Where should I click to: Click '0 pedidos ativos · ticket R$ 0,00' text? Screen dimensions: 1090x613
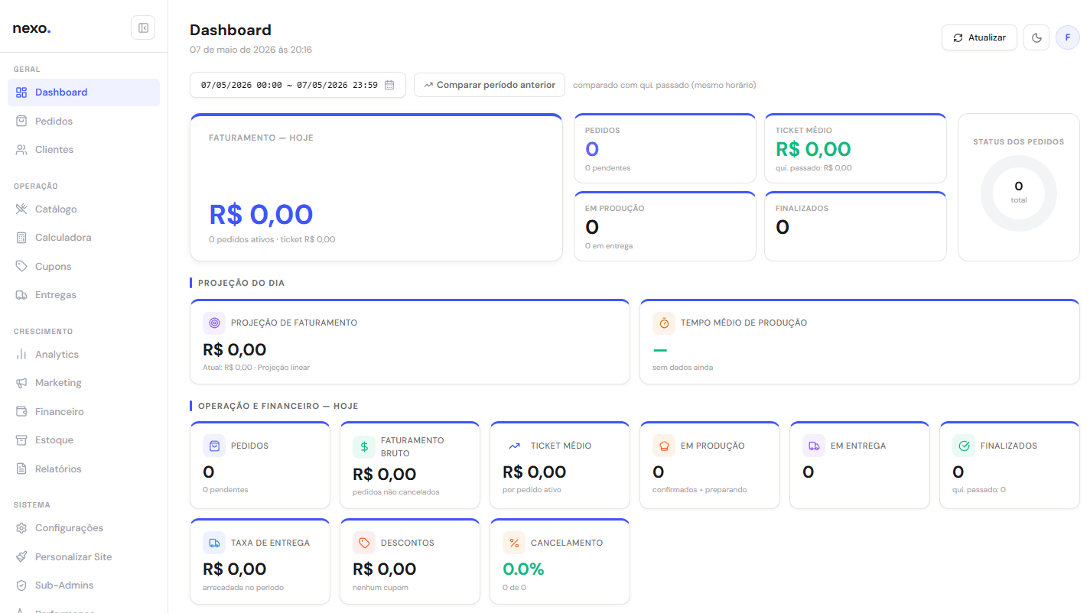[x=272, y=239]
